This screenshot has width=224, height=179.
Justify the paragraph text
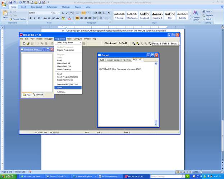coord(90,18)
